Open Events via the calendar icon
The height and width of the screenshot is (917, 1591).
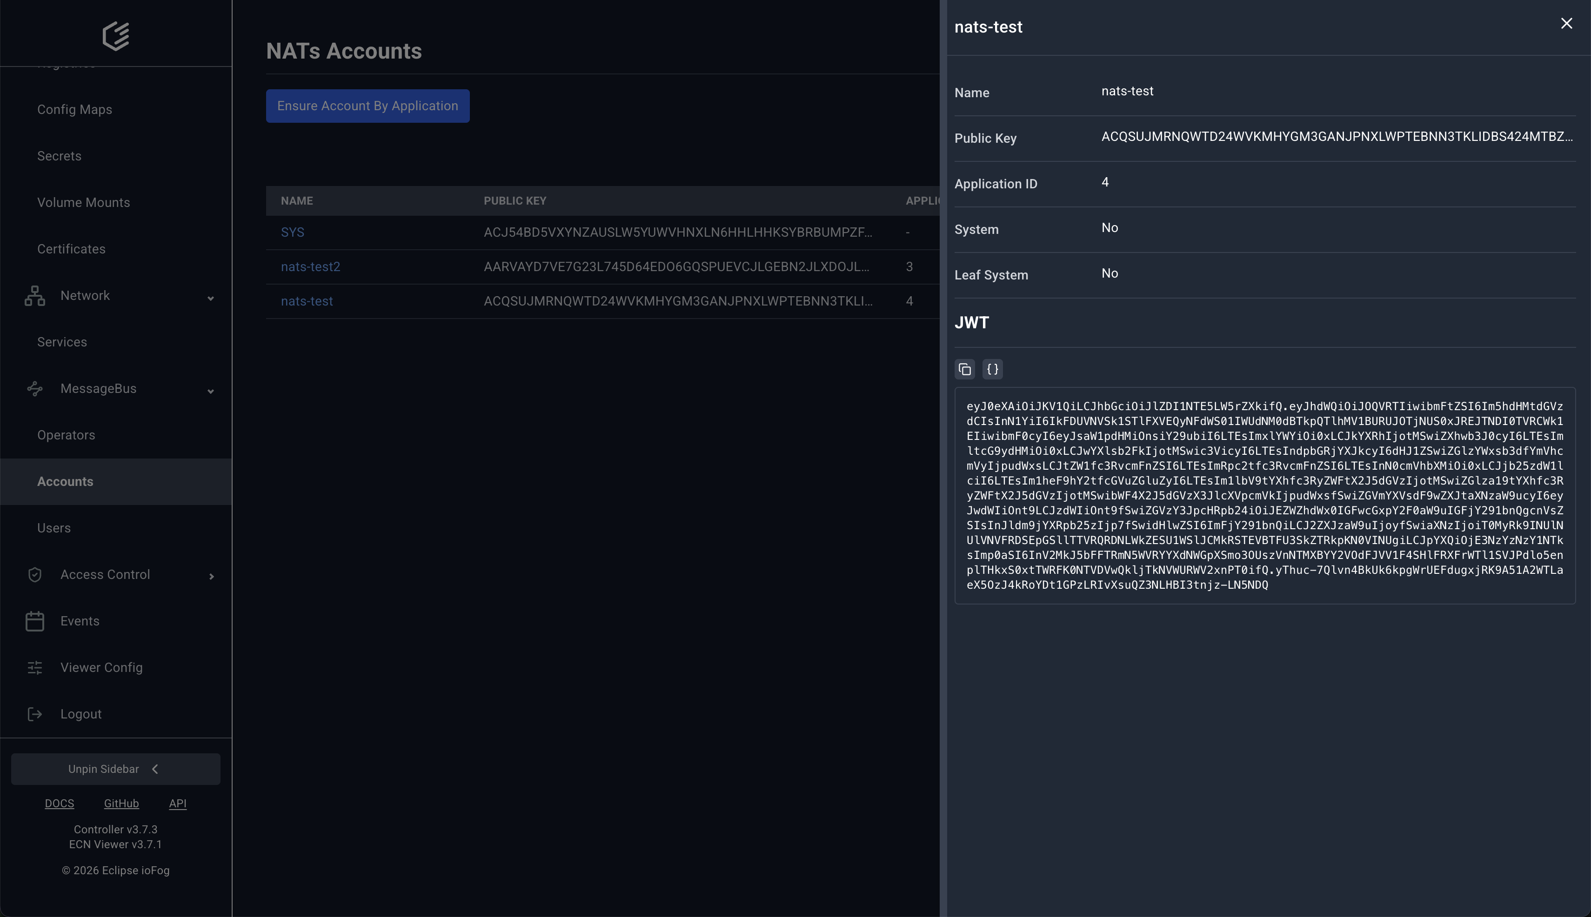34,621
